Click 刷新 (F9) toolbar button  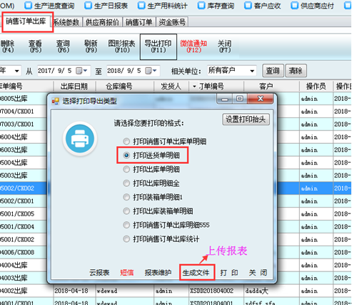pyautogui.click(x=91, y=47)
